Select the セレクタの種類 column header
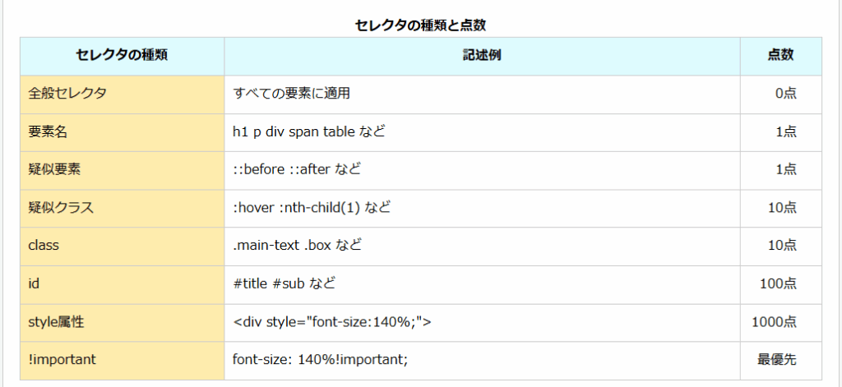The width and height of the screenshot is (842, 387). tap(122, 57)
